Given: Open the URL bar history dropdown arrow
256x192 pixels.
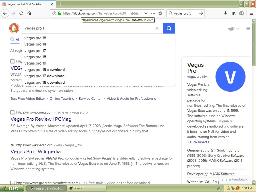Looking at the screenshot, I should (x=146, y=13).
